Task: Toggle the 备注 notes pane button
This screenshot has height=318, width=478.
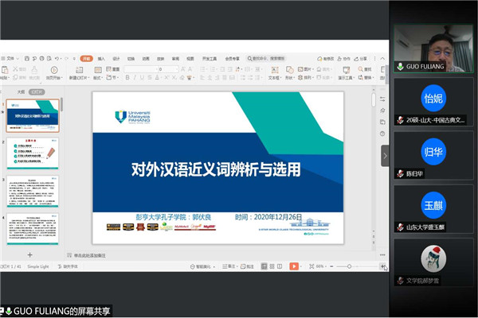Action: coord(230,266)
